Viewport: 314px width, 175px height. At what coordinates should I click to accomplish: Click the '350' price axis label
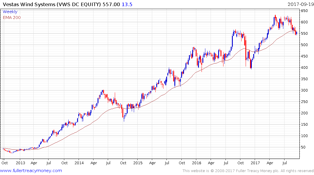click(304, 79)
